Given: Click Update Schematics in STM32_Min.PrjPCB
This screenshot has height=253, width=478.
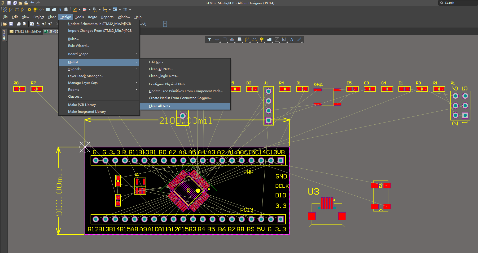Looking at the screenshot, I should click(99, 24).
